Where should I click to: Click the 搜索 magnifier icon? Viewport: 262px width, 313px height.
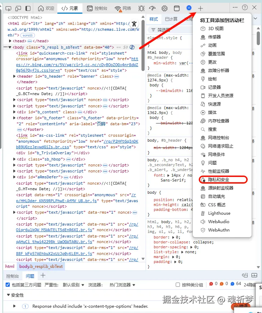pos(203,129)
